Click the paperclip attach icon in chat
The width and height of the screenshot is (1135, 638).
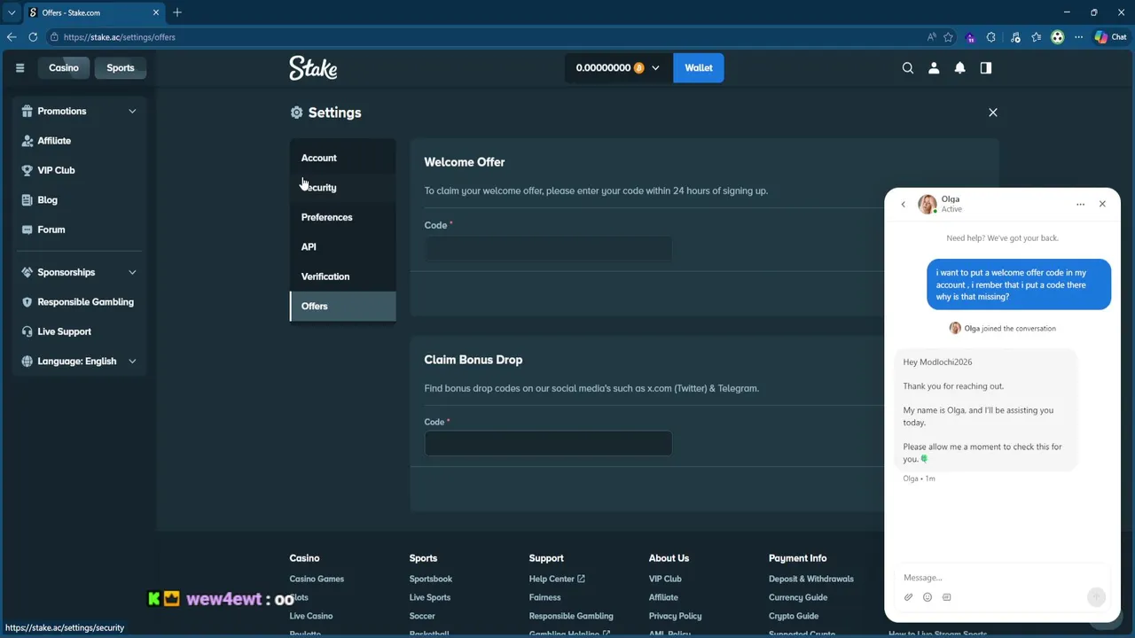[x=908, y=597]
